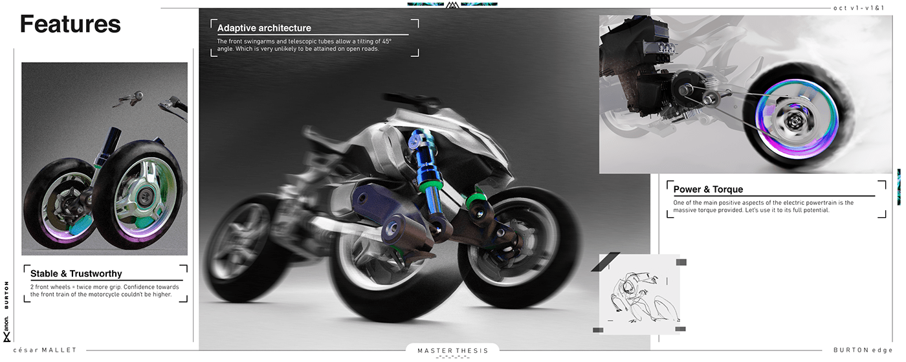The height and width of the screenshot is (362, 906).
Task: Open the small motorcycle pencil sketch thumbnail
Action: click(639, 294)
